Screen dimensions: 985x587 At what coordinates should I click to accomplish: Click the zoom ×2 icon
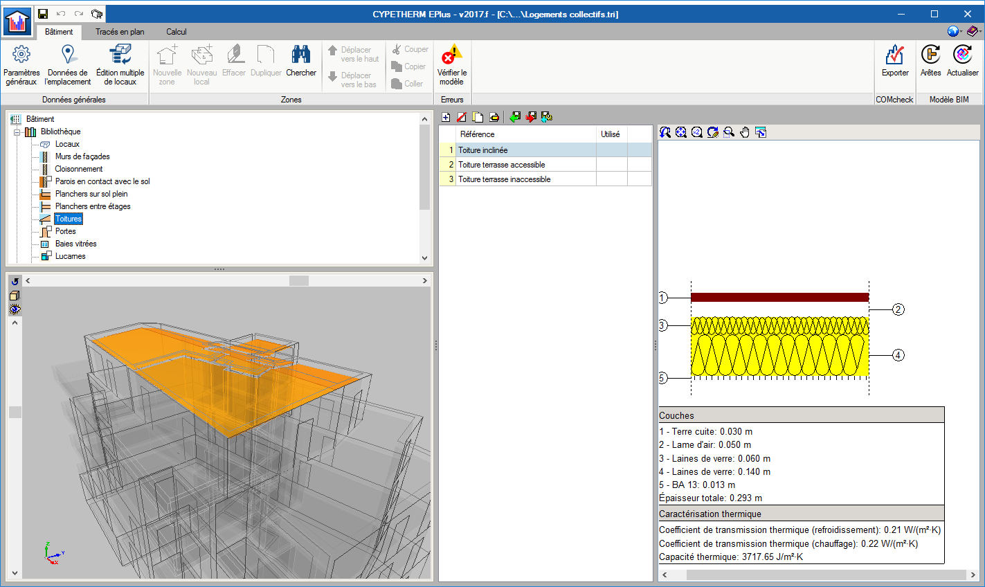coord(697,132)
